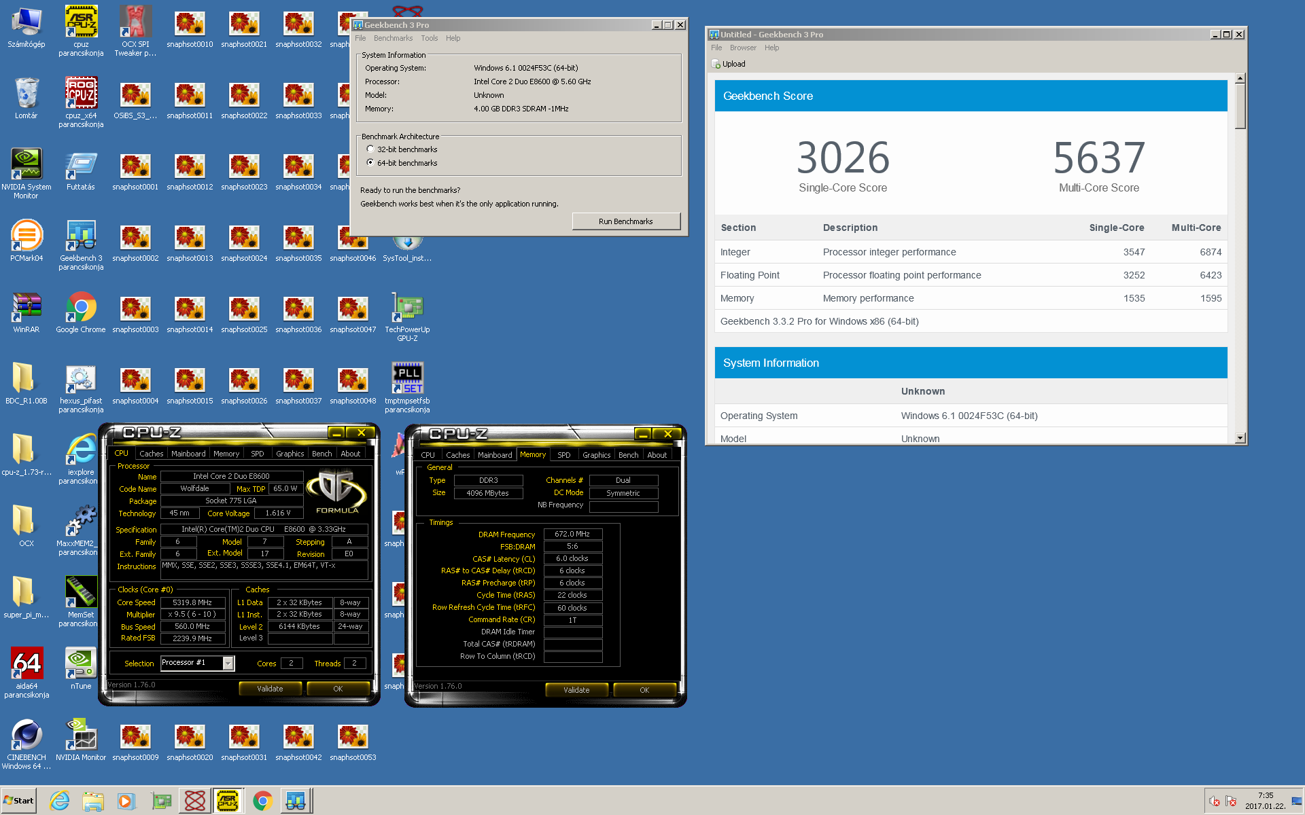Open nTune desktop shortcut
The width and height of the screenshot is (1305, 815).
click(81, 669)
